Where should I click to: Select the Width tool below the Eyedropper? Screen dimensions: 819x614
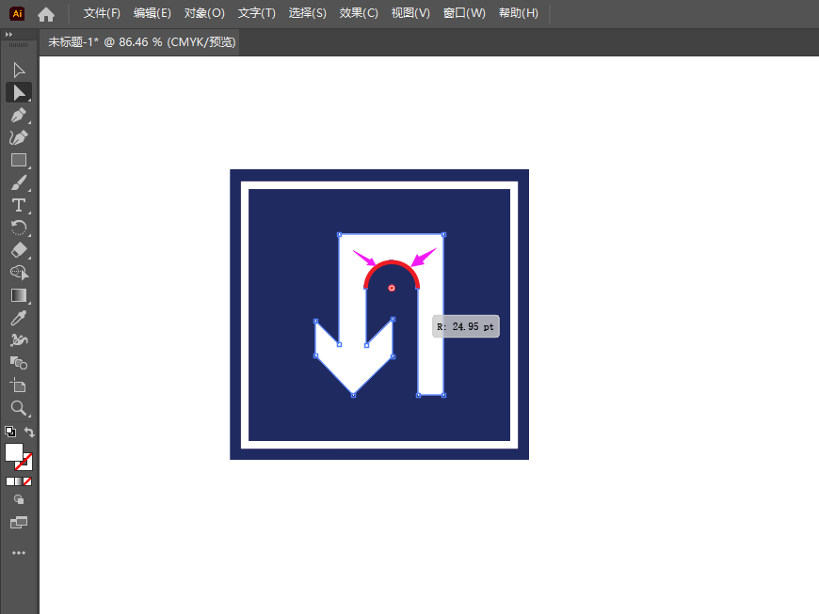(19, 340)
